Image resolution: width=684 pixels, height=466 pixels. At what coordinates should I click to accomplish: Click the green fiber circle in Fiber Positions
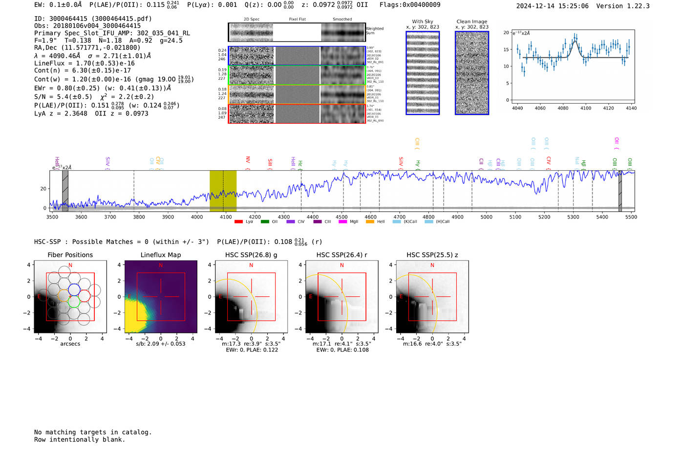pos(74,302)
